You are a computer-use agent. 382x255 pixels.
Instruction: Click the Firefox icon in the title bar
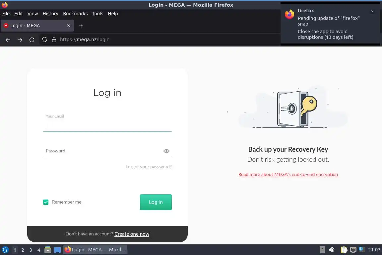coord(5,5)
